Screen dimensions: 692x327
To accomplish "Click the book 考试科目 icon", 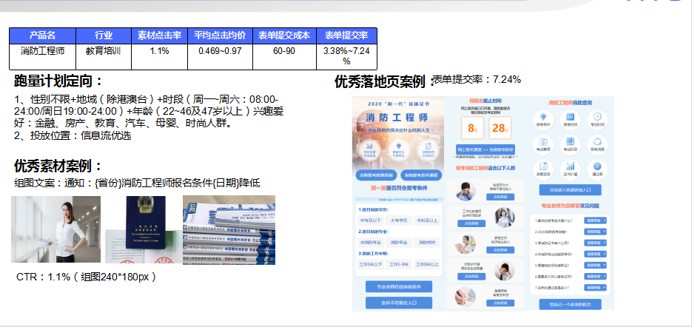I will [x=570, y=145].
